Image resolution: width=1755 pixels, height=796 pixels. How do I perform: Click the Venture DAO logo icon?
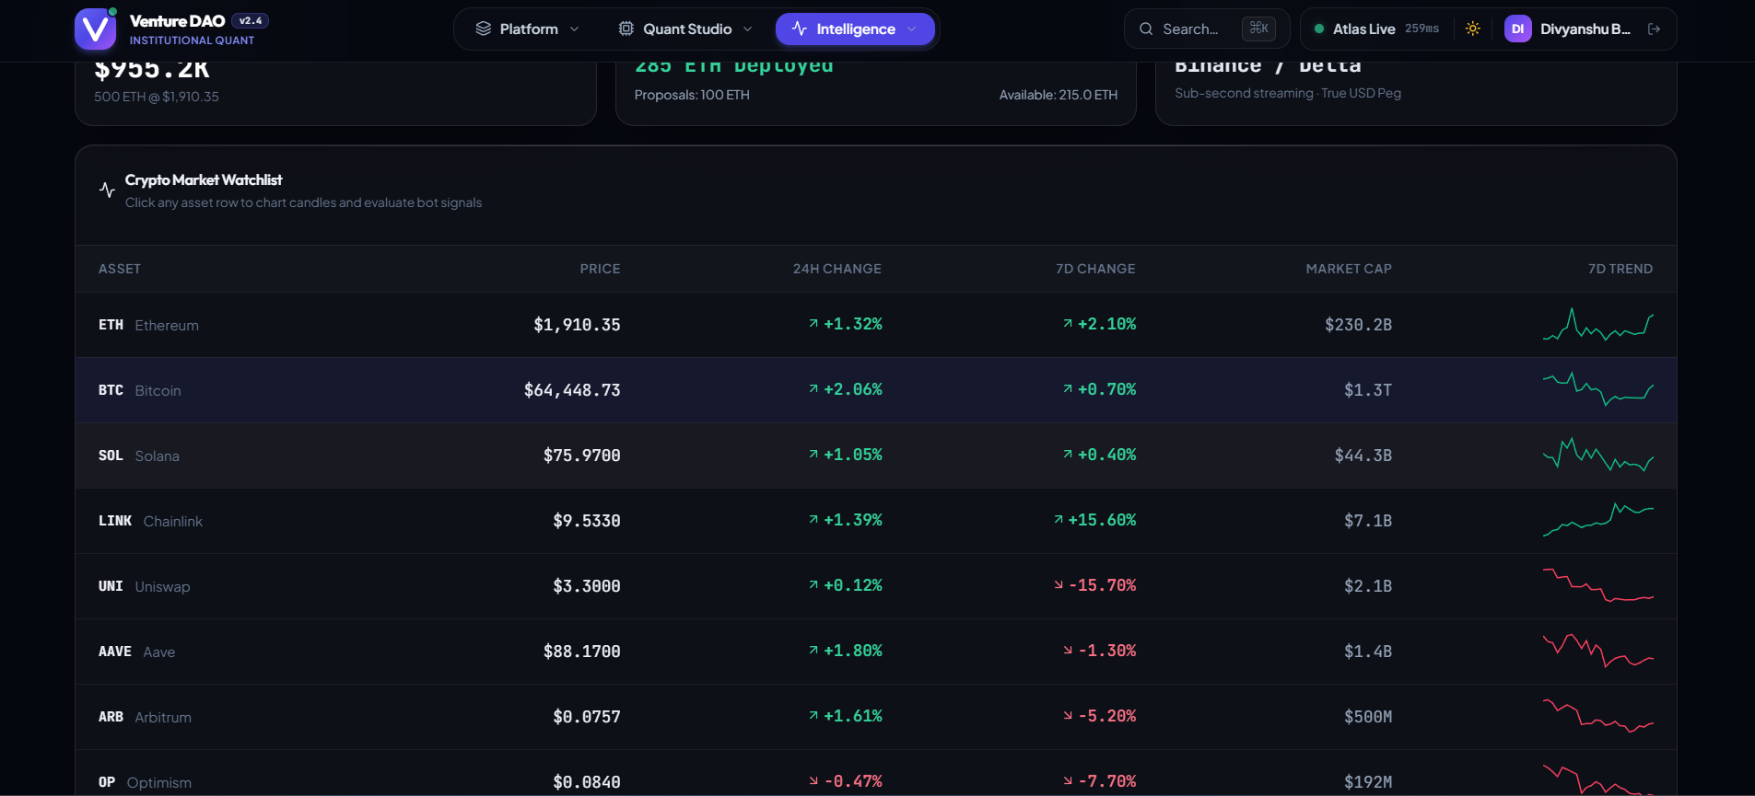[x=95, y=29]
